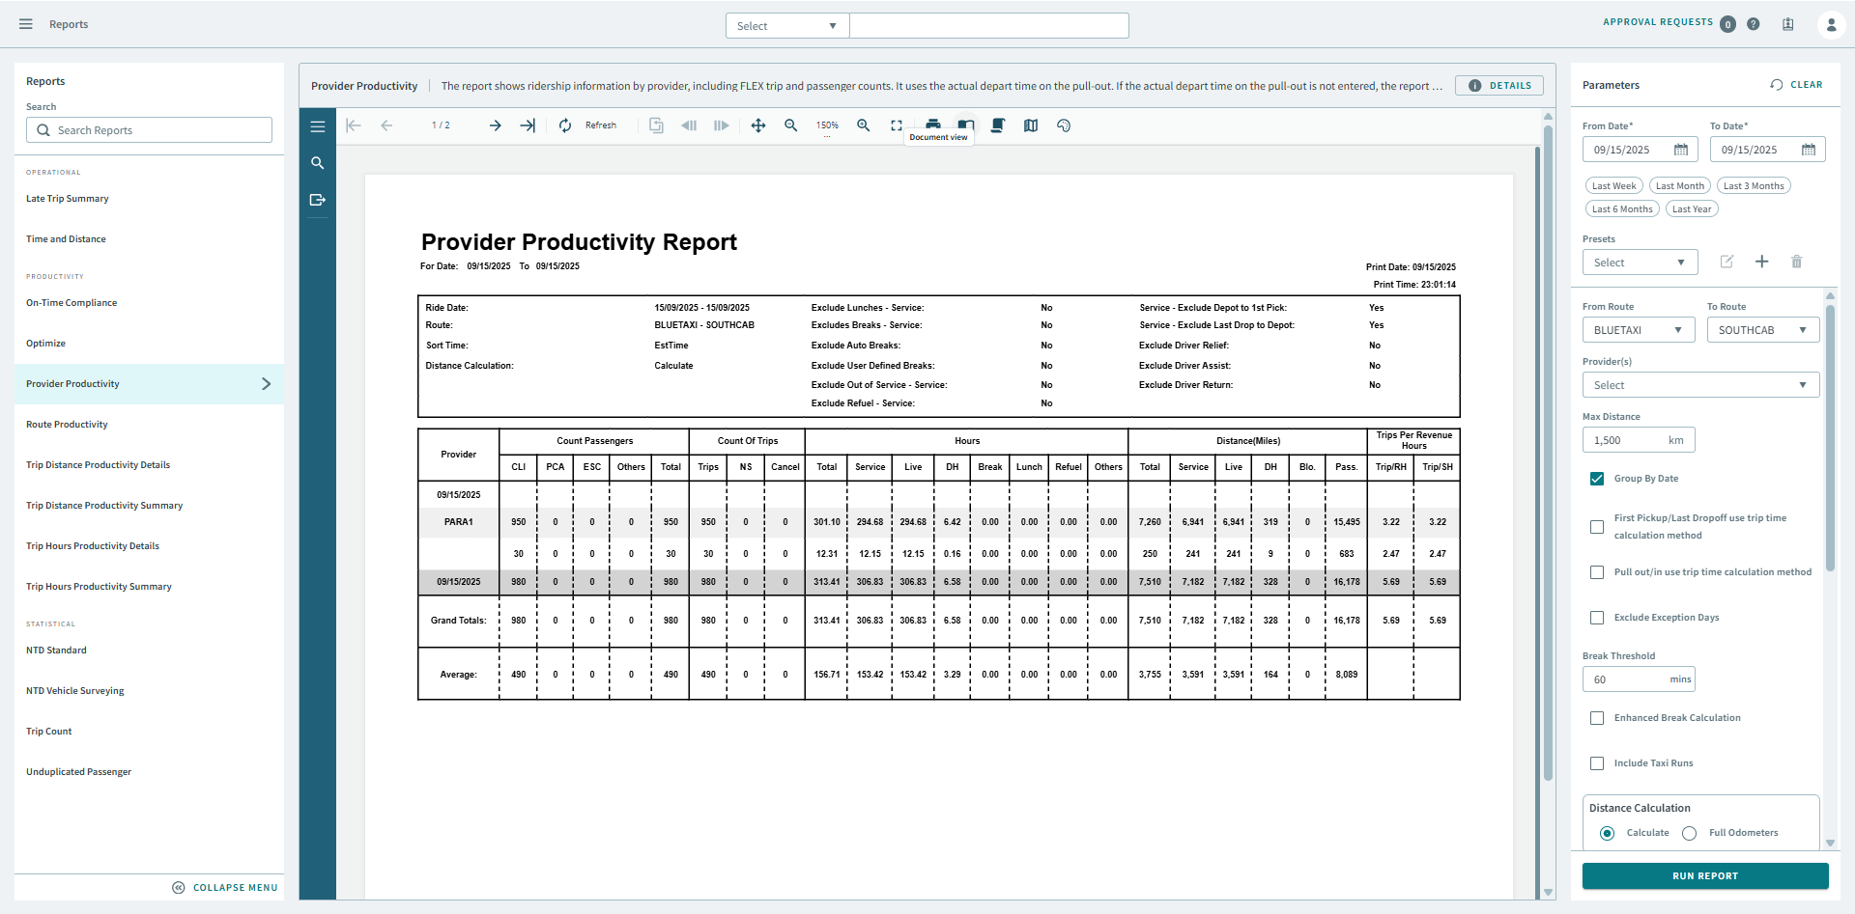Click the RUN REPORT button
The image size is (1855, 914).
pyautogui.click(x=1704, y=876)
